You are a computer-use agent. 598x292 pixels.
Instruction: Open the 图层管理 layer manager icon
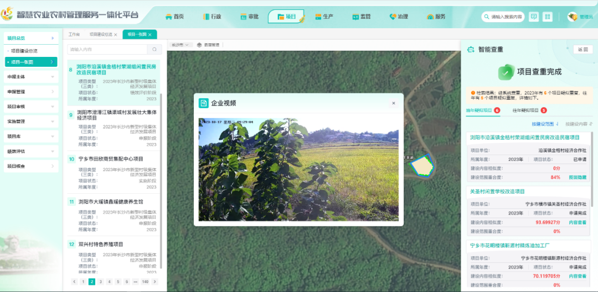pyautogui.click(x=199, y=45)
